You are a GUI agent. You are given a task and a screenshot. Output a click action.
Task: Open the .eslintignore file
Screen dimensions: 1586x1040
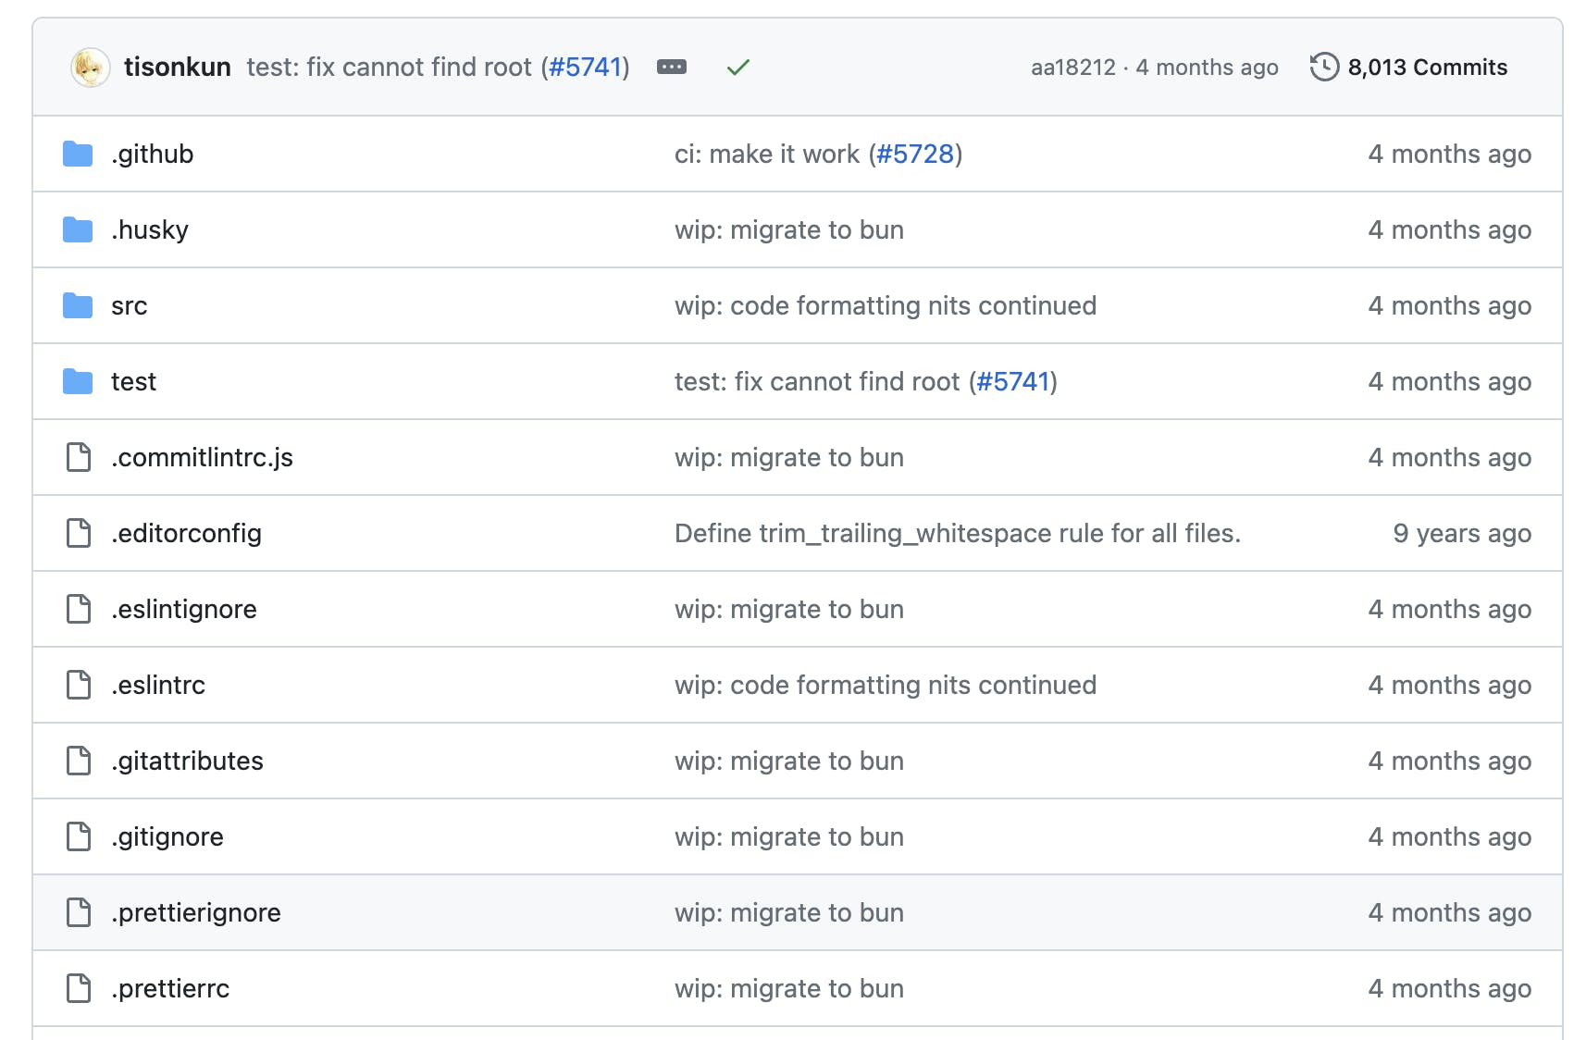pyautogui.click(x=184, y=609)
